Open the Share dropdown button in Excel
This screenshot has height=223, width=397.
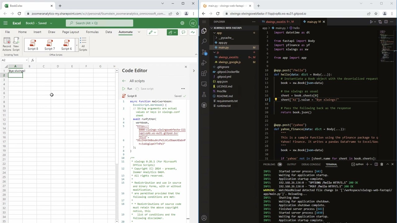173,32
